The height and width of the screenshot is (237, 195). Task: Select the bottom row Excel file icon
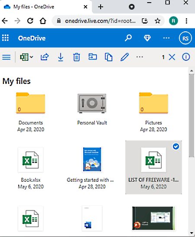(x=31, y=219)
